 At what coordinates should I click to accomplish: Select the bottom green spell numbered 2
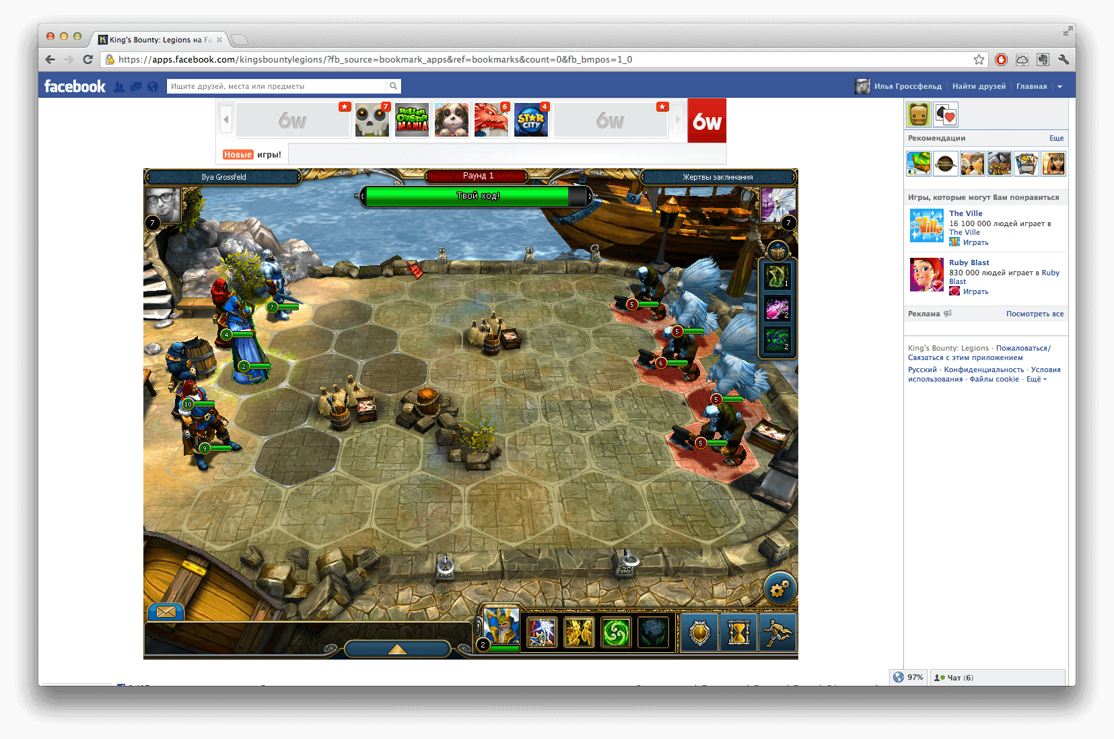(777, 339)
